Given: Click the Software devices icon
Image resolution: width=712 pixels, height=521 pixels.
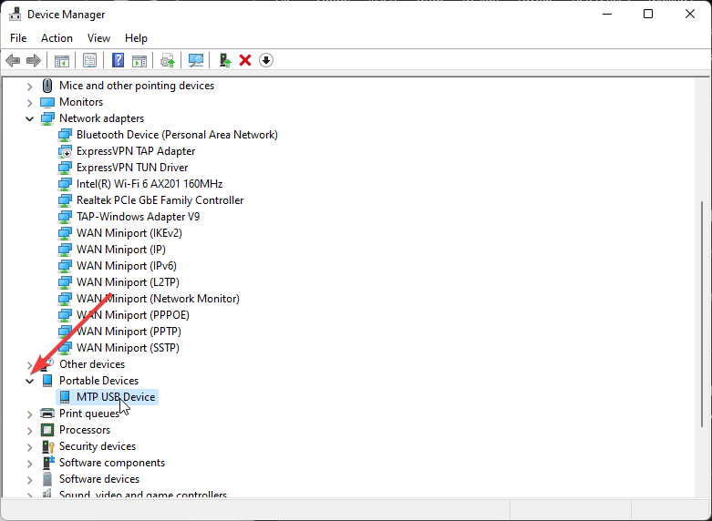Looking at the screenshot, I should [47, 479].
